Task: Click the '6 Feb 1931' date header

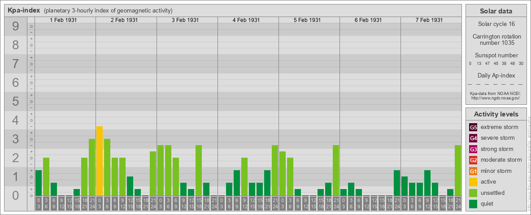Action: pyautogui.click(x=368, y=20)
